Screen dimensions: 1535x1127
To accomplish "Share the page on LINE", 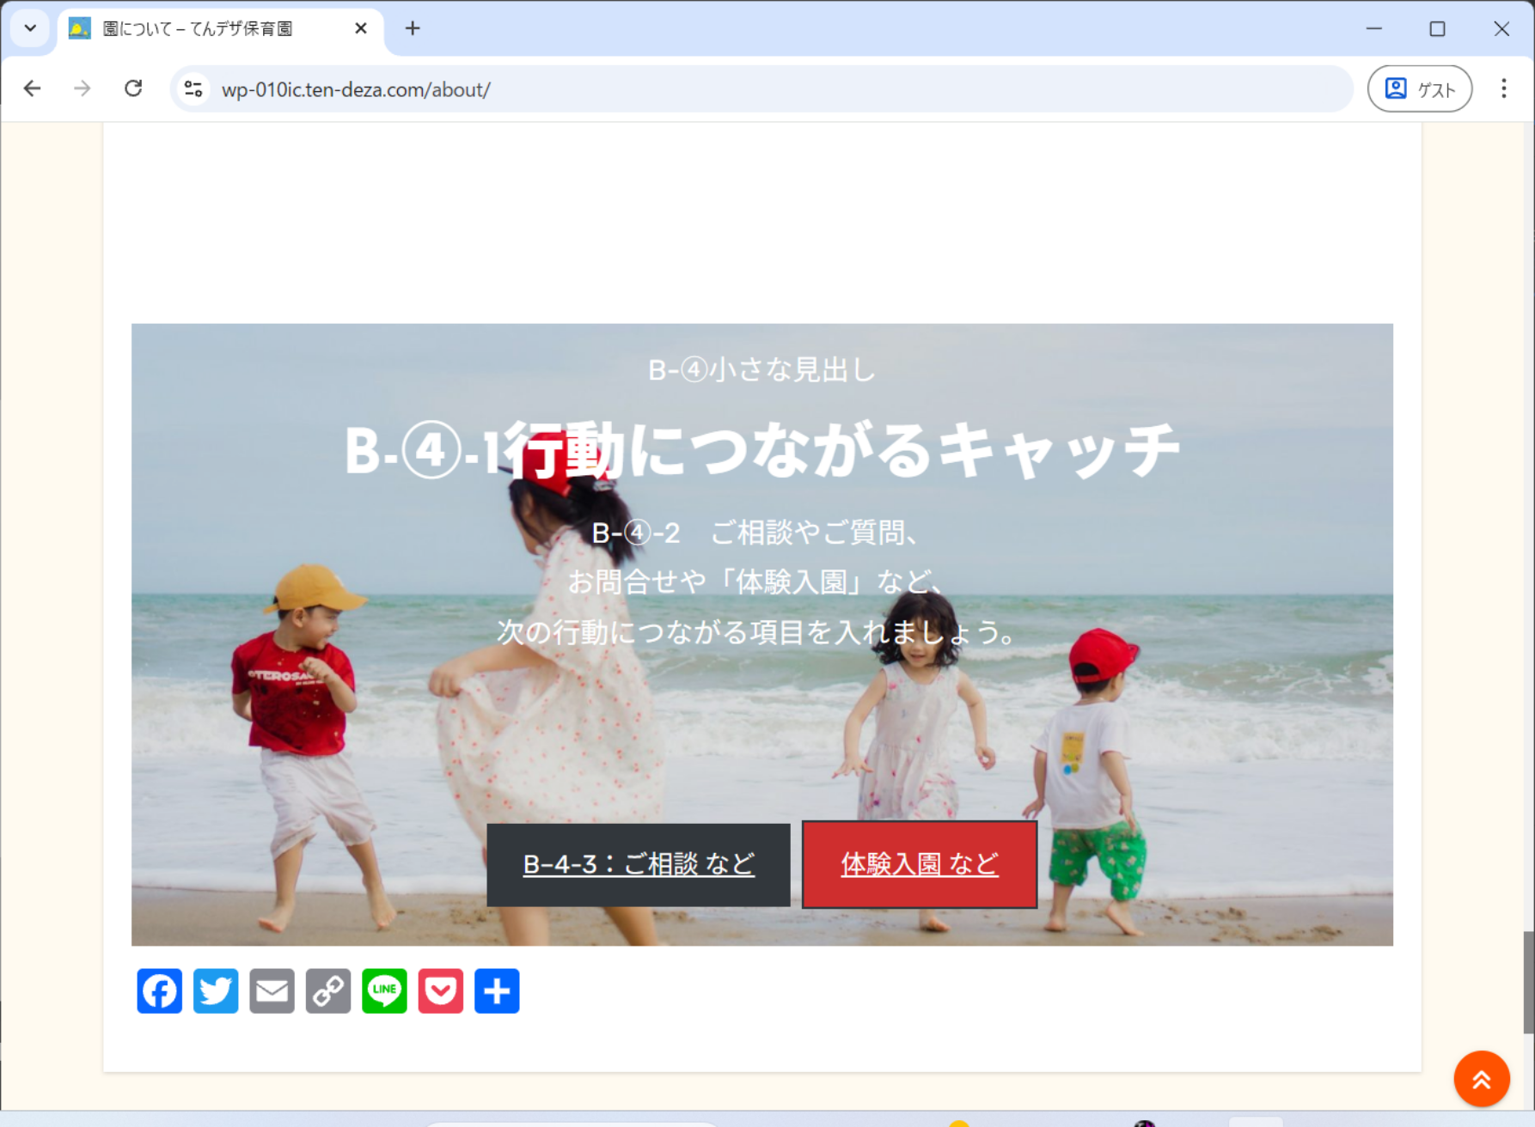I will click(x=384, y=991).
